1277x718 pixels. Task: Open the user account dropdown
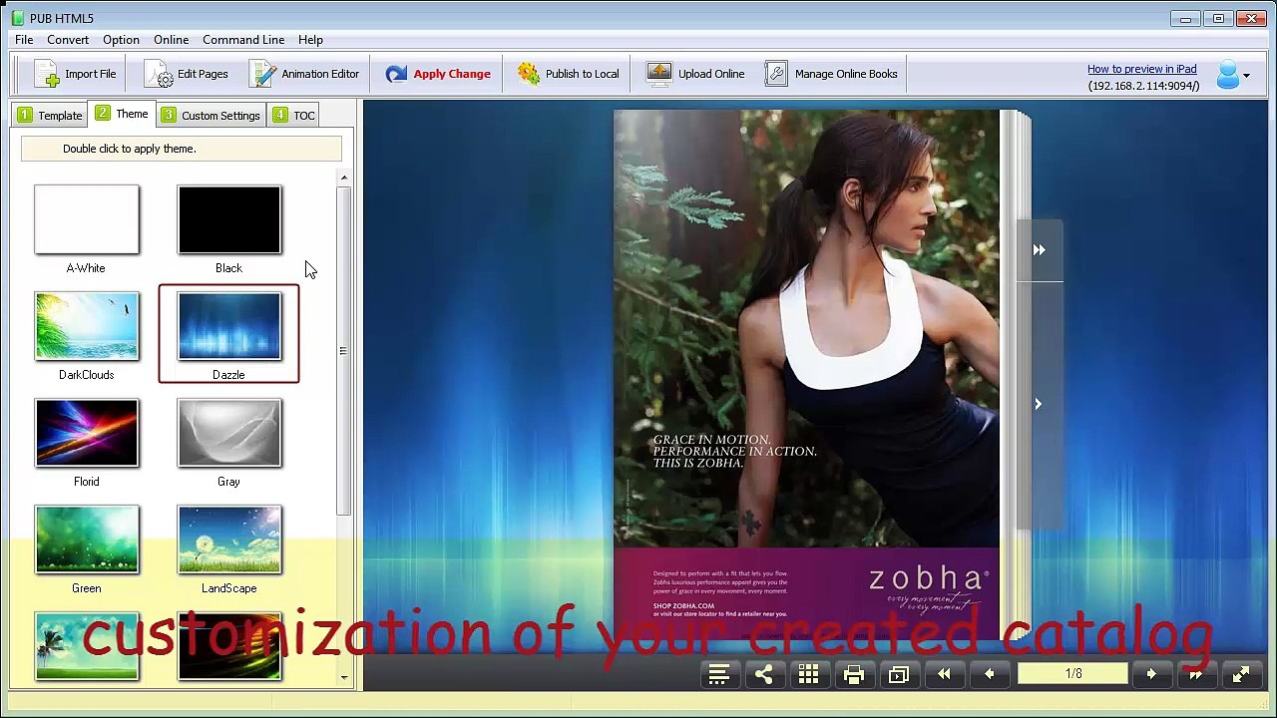click(1233, 75)
